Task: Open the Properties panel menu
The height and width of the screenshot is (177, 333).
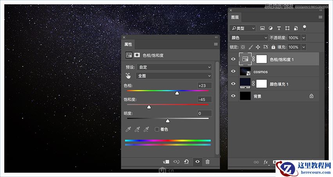Action: [216, 44]
